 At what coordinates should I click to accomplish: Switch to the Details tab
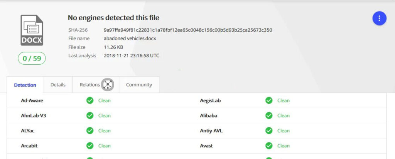click(58, 85)
